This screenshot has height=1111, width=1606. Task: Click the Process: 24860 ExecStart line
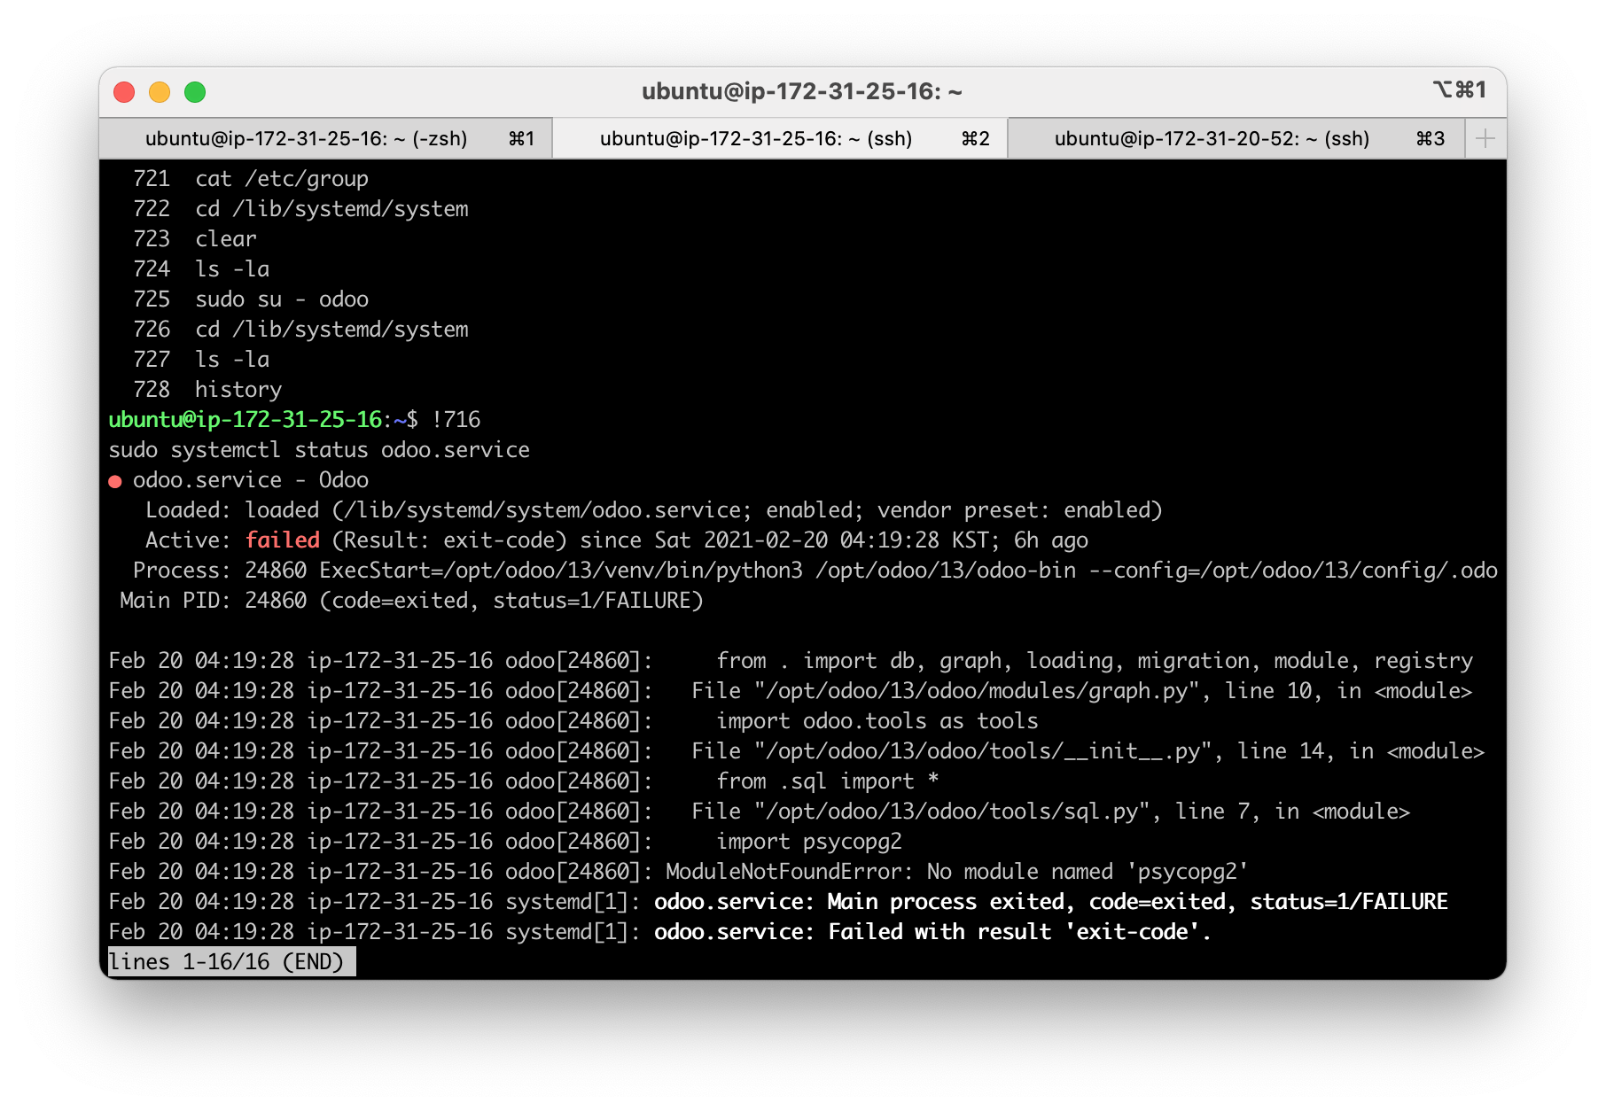pos(815,571)
